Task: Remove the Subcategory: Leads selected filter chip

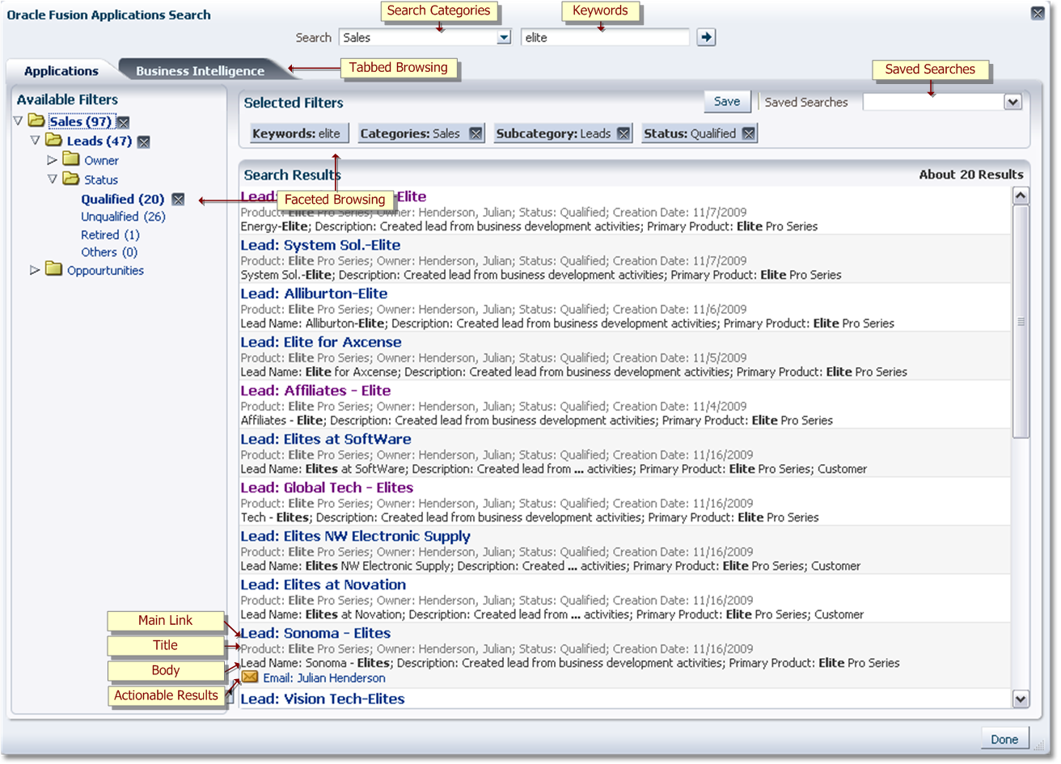Action: pos(623,134)
